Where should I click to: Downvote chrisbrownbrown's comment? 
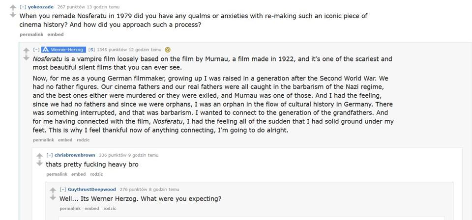click(x=40, y=163)
